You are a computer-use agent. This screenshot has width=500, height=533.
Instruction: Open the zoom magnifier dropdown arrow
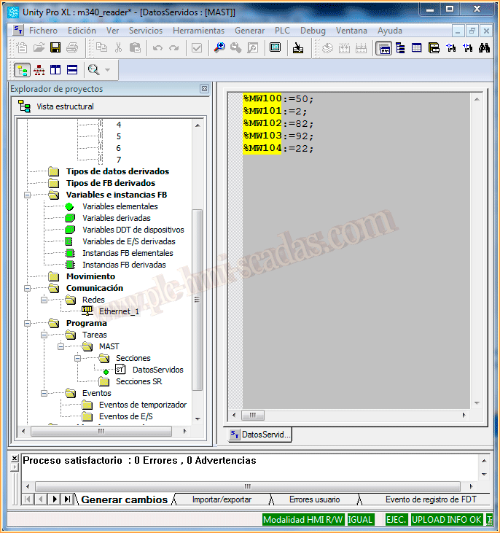click(x=108, y=70)
